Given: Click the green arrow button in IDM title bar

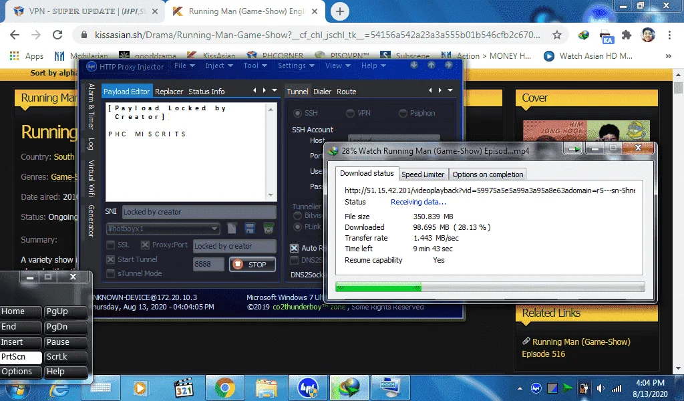Looking at the screenshot, I should pyautogui.click(x=574, y=149).
